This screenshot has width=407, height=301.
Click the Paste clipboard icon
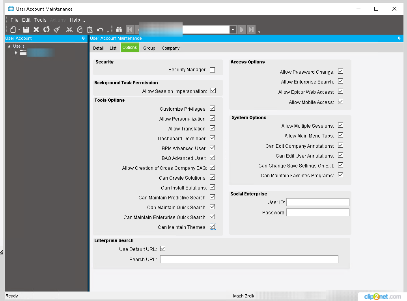click(x=90, y=30)
